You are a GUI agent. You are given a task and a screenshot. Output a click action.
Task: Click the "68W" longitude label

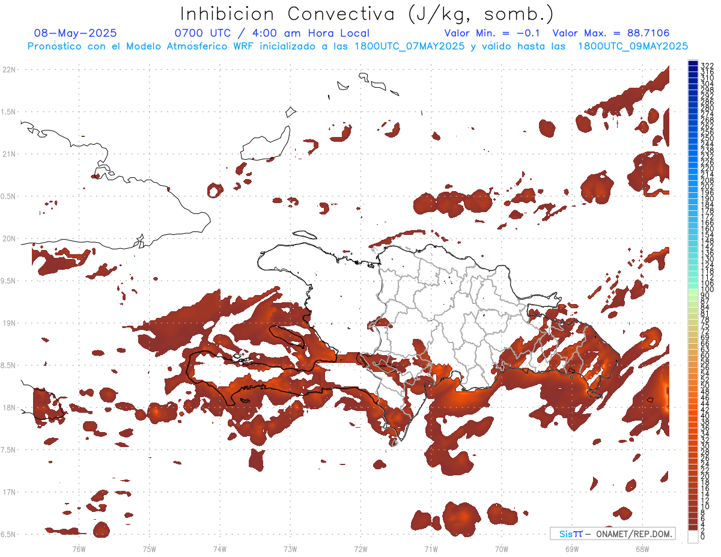click(x=642, y=549)
